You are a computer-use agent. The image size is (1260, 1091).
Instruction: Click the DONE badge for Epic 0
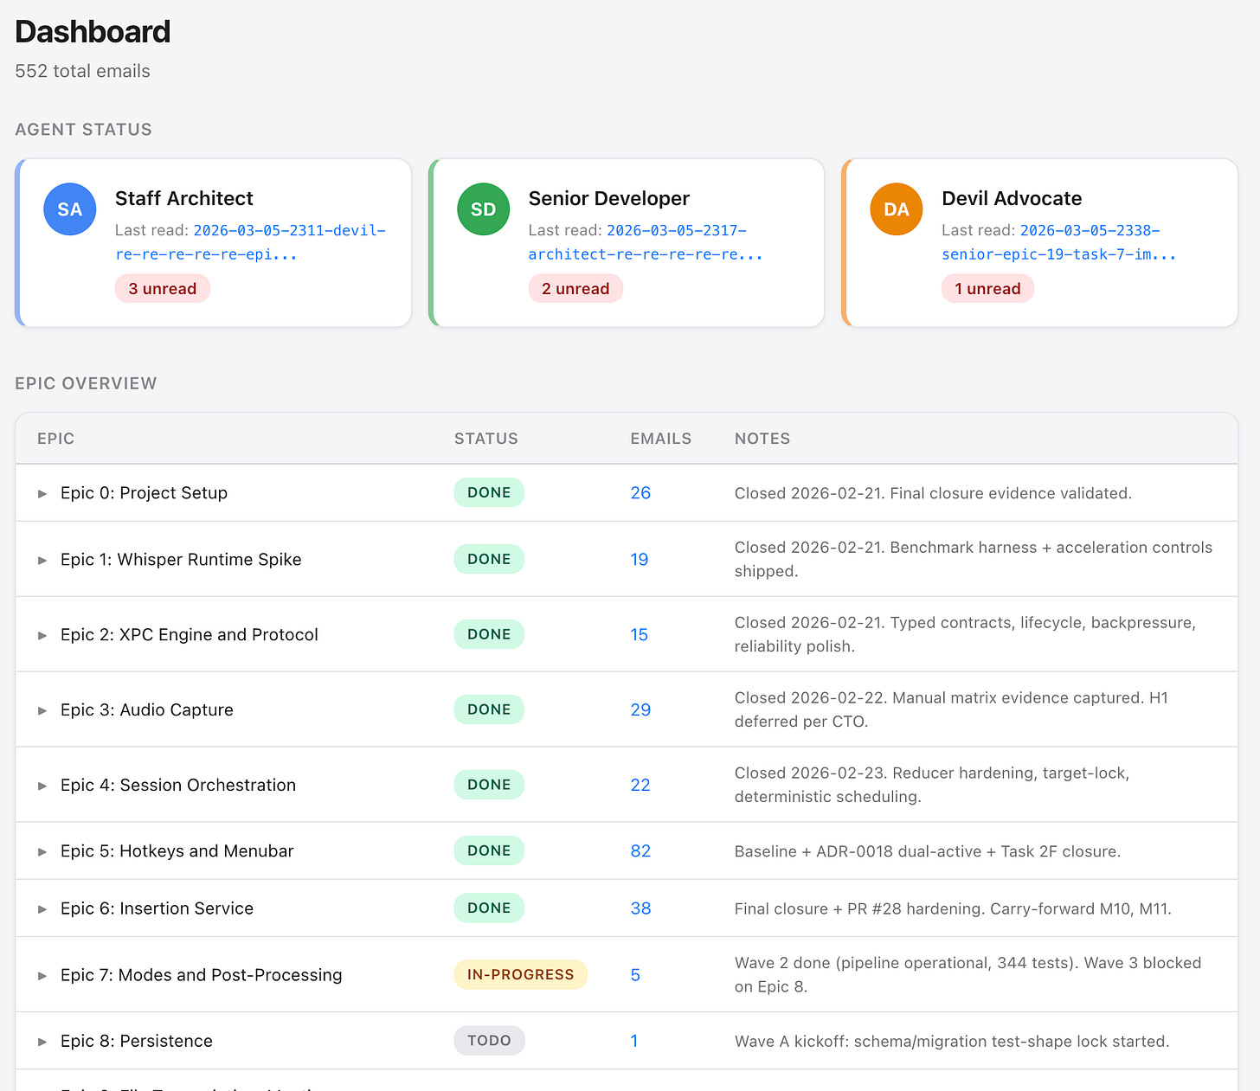489,492
